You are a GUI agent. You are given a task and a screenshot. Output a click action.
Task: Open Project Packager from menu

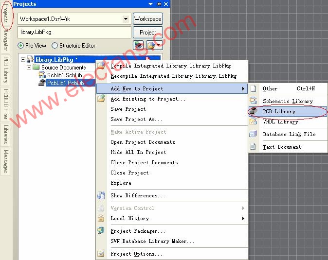pyautogui.click(x=172, y=231)
